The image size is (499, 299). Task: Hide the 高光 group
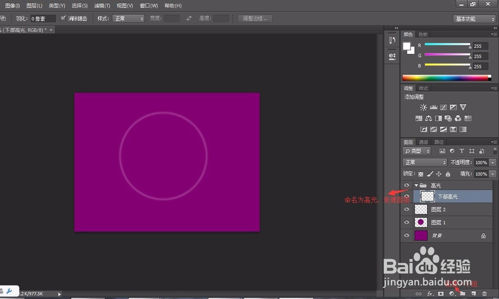(x=406, y=185)
